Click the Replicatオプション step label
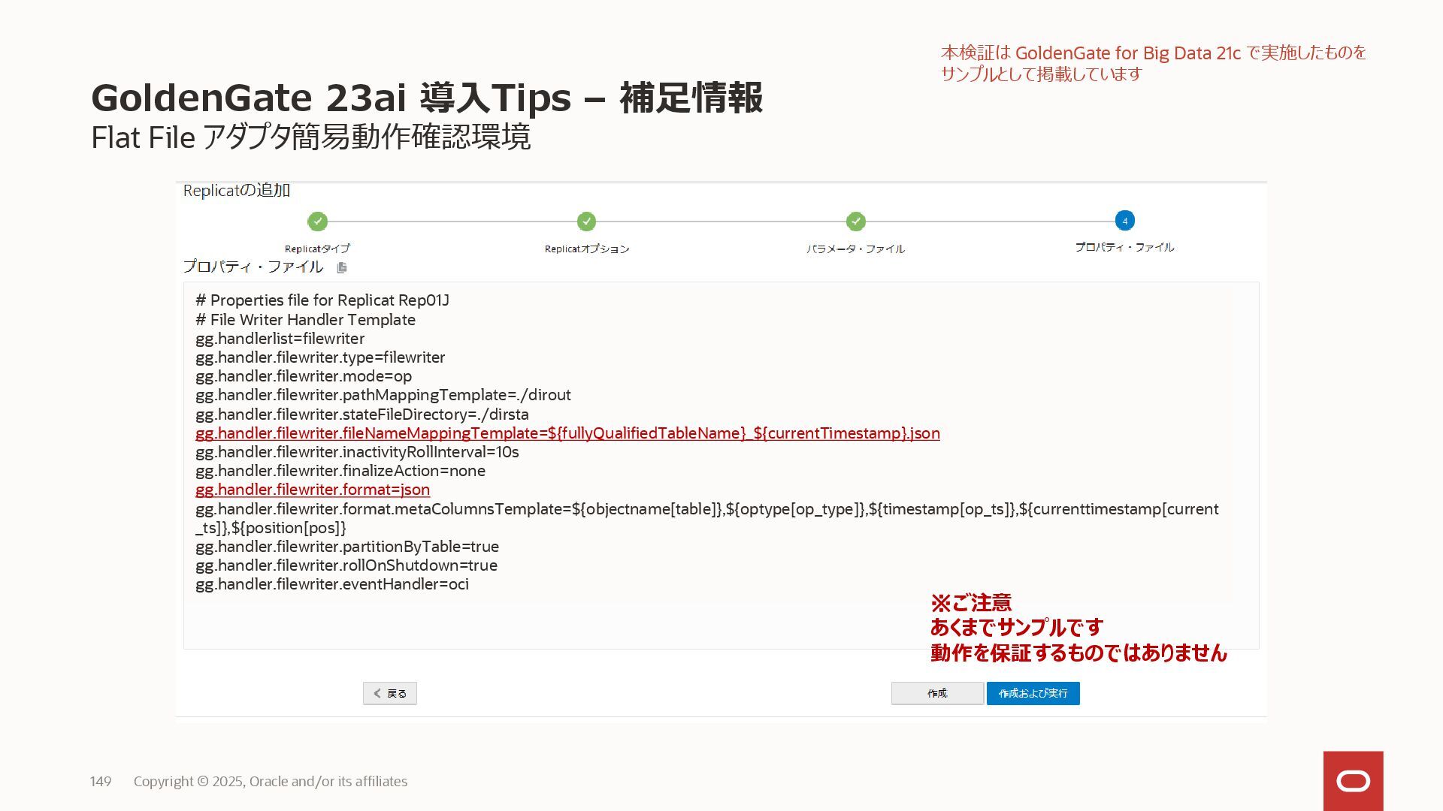 point(586,249)
